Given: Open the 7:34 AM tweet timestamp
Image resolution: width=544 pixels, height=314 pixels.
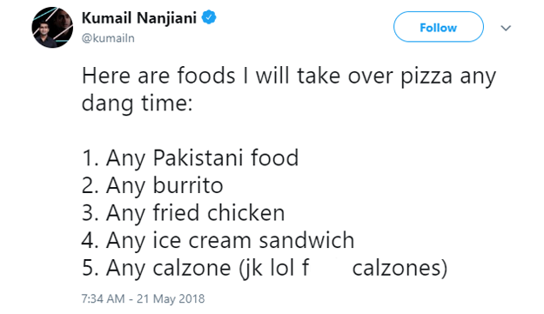Looking at the screenshot, I should tap(103, 298).
